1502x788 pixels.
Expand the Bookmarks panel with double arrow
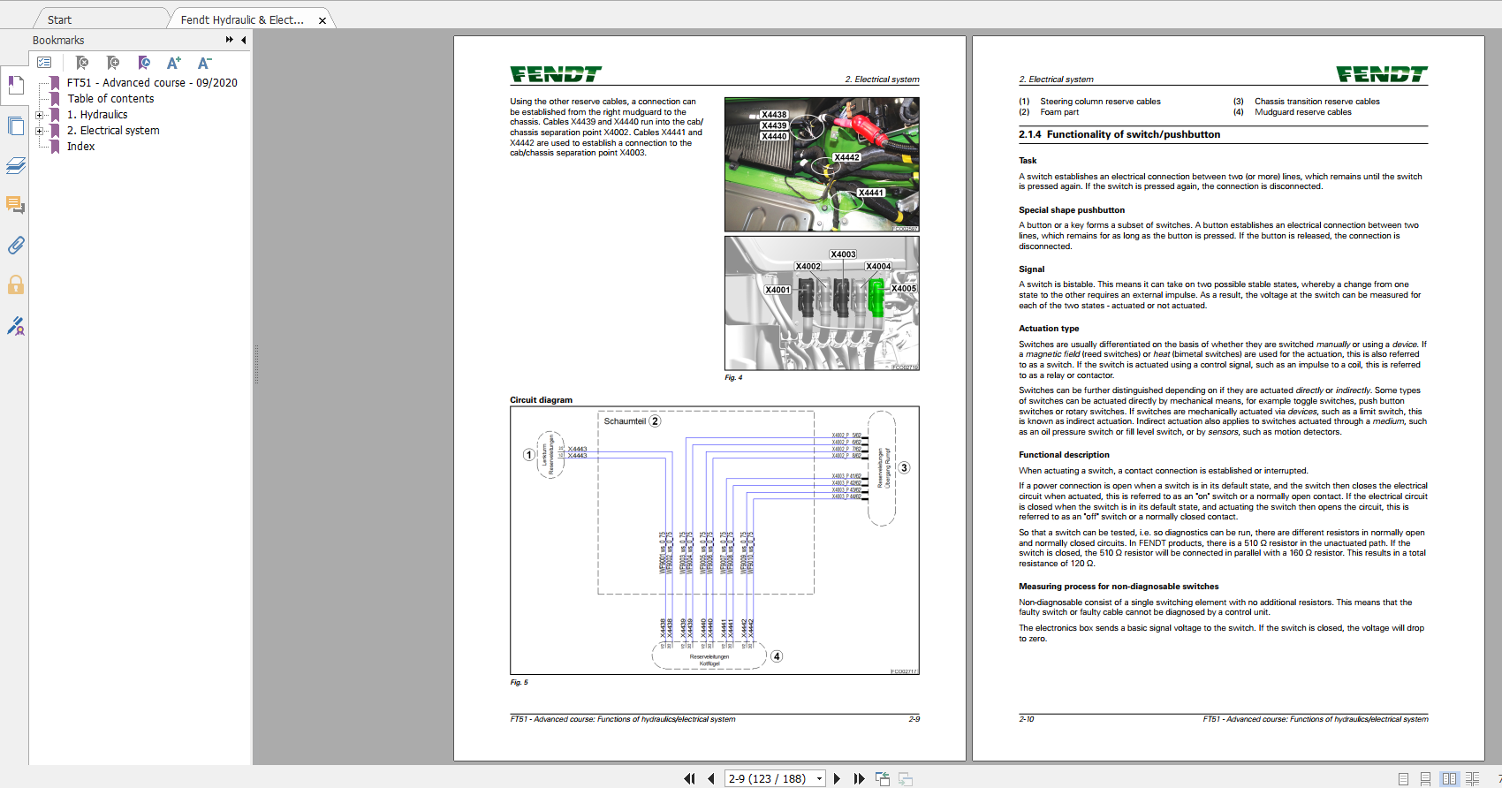point(230,40)
